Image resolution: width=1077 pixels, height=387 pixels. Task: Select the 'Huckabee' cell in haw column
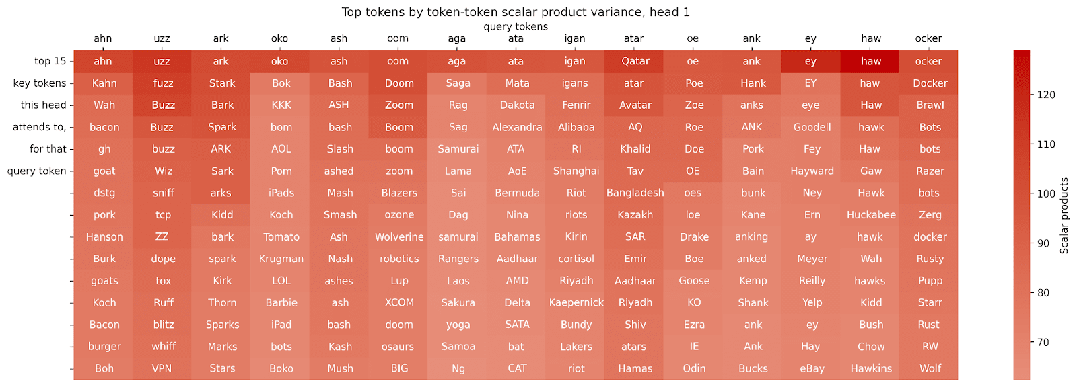pos(870,215)
